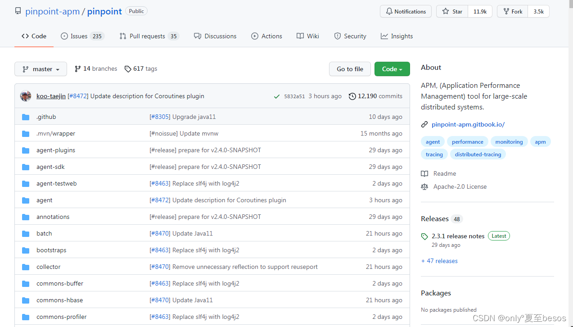This screenshot has height=327, width=573.
Task: Open the agent folder name
Action: point(45,200)
